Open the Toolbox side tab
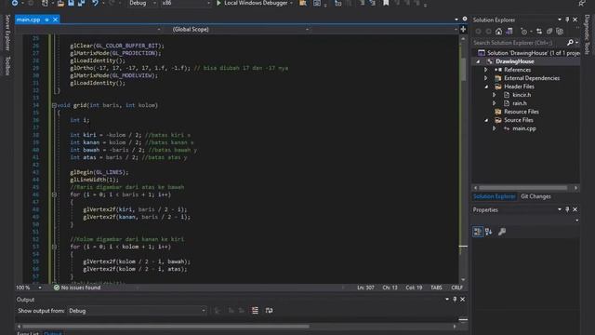 click(x=7, y=66)
